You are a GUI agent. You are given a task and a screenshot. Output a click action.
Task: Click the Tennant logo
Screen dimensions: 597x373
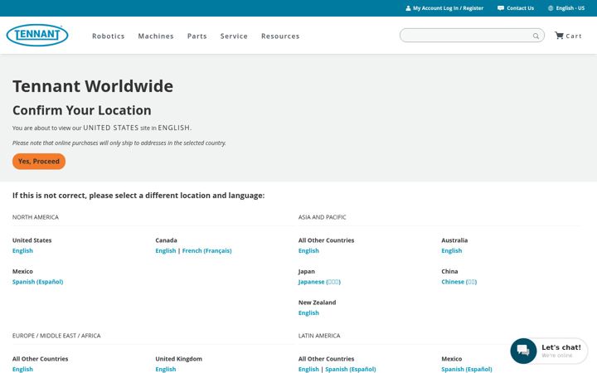(37, 35)
